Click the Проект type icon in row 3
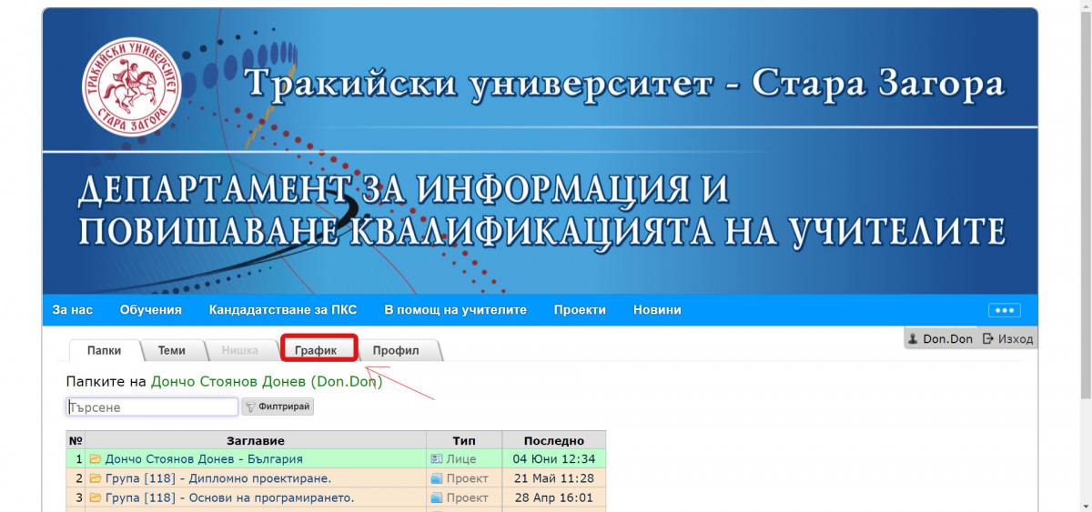 pos(437,497)
